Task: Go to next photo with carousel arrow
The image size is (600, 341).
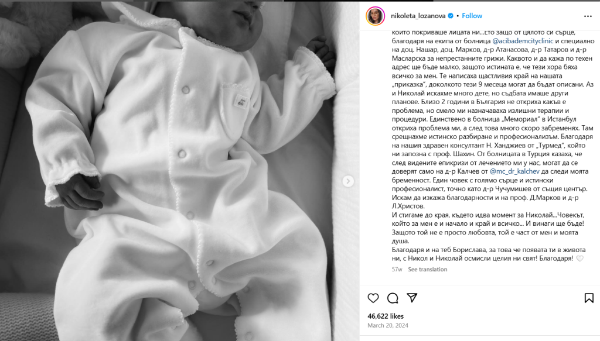Action: click(x=348, y=181)
